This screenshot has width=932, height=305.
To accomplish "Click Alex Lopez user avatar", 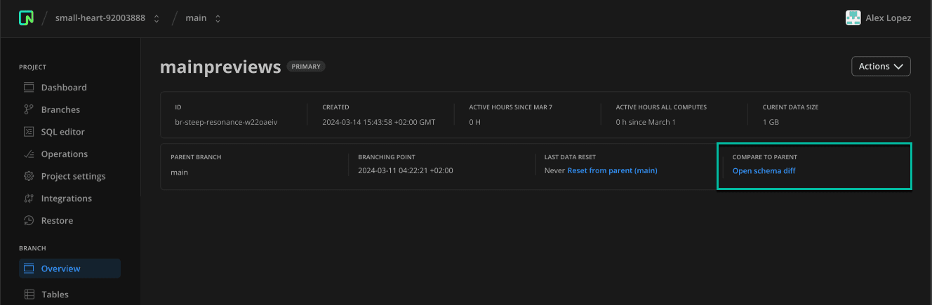I will tap(853, 18).
